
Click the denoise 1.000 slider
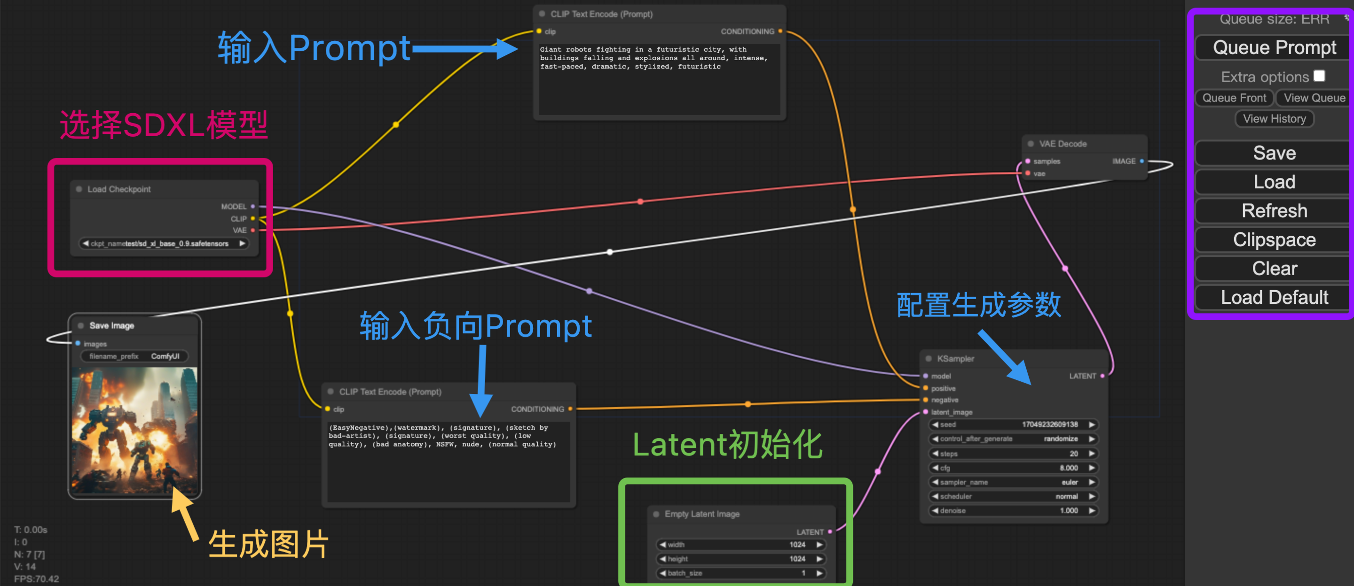click(x=1014, y=510)
